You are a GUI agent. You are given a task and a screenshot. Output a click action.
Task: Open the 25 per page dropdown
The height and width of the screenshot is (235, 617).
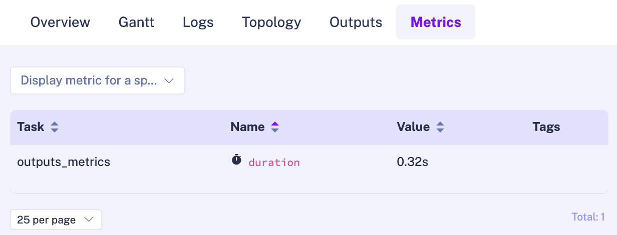(x=56, y=219)
